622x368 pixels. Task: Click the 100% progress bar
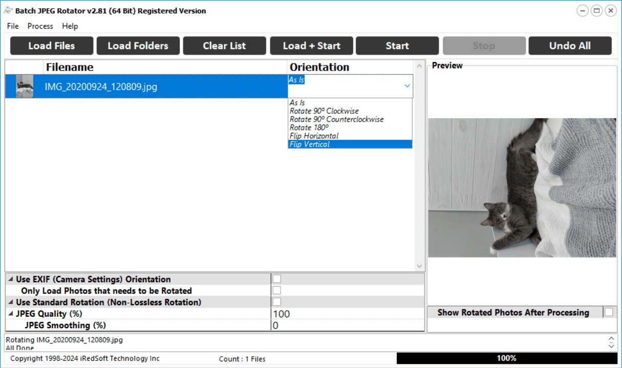coord(506,358)
